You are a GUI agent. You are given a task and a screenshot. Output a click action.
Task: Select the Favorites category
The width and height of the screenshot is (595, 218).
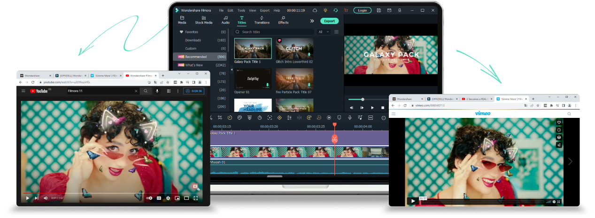coord(199,32)
